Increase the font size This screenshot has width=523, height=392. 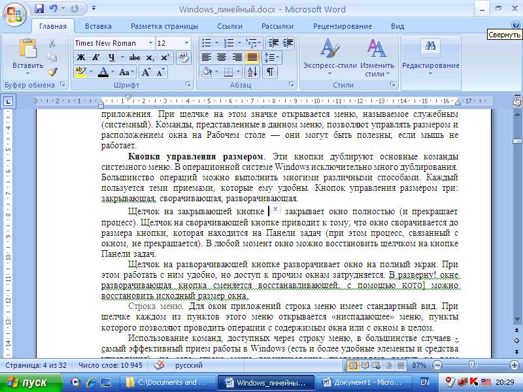146,72
